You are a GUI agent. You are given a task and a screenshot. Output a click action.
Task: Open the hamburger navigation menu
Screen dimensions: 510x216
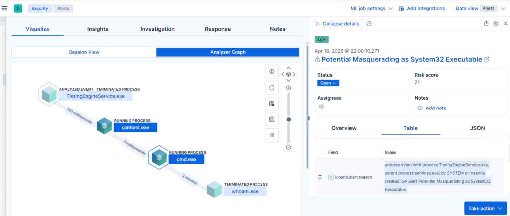4,9
